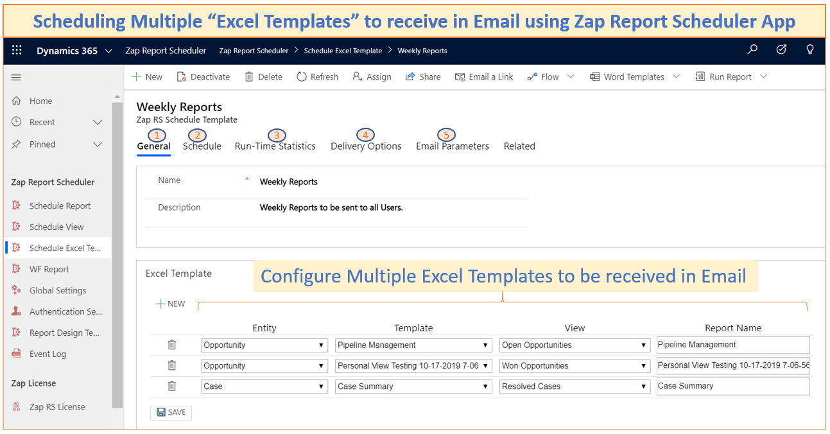Viewport: 830px width, 434px height.
Task: Open Resolved Cases View dropdown
Action: pos(575,386)
